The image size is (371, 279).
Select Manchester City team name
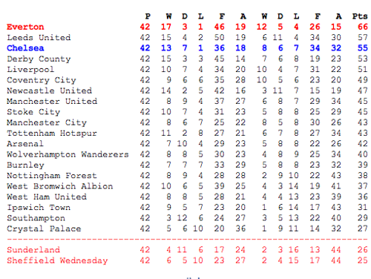pos(47,122)
